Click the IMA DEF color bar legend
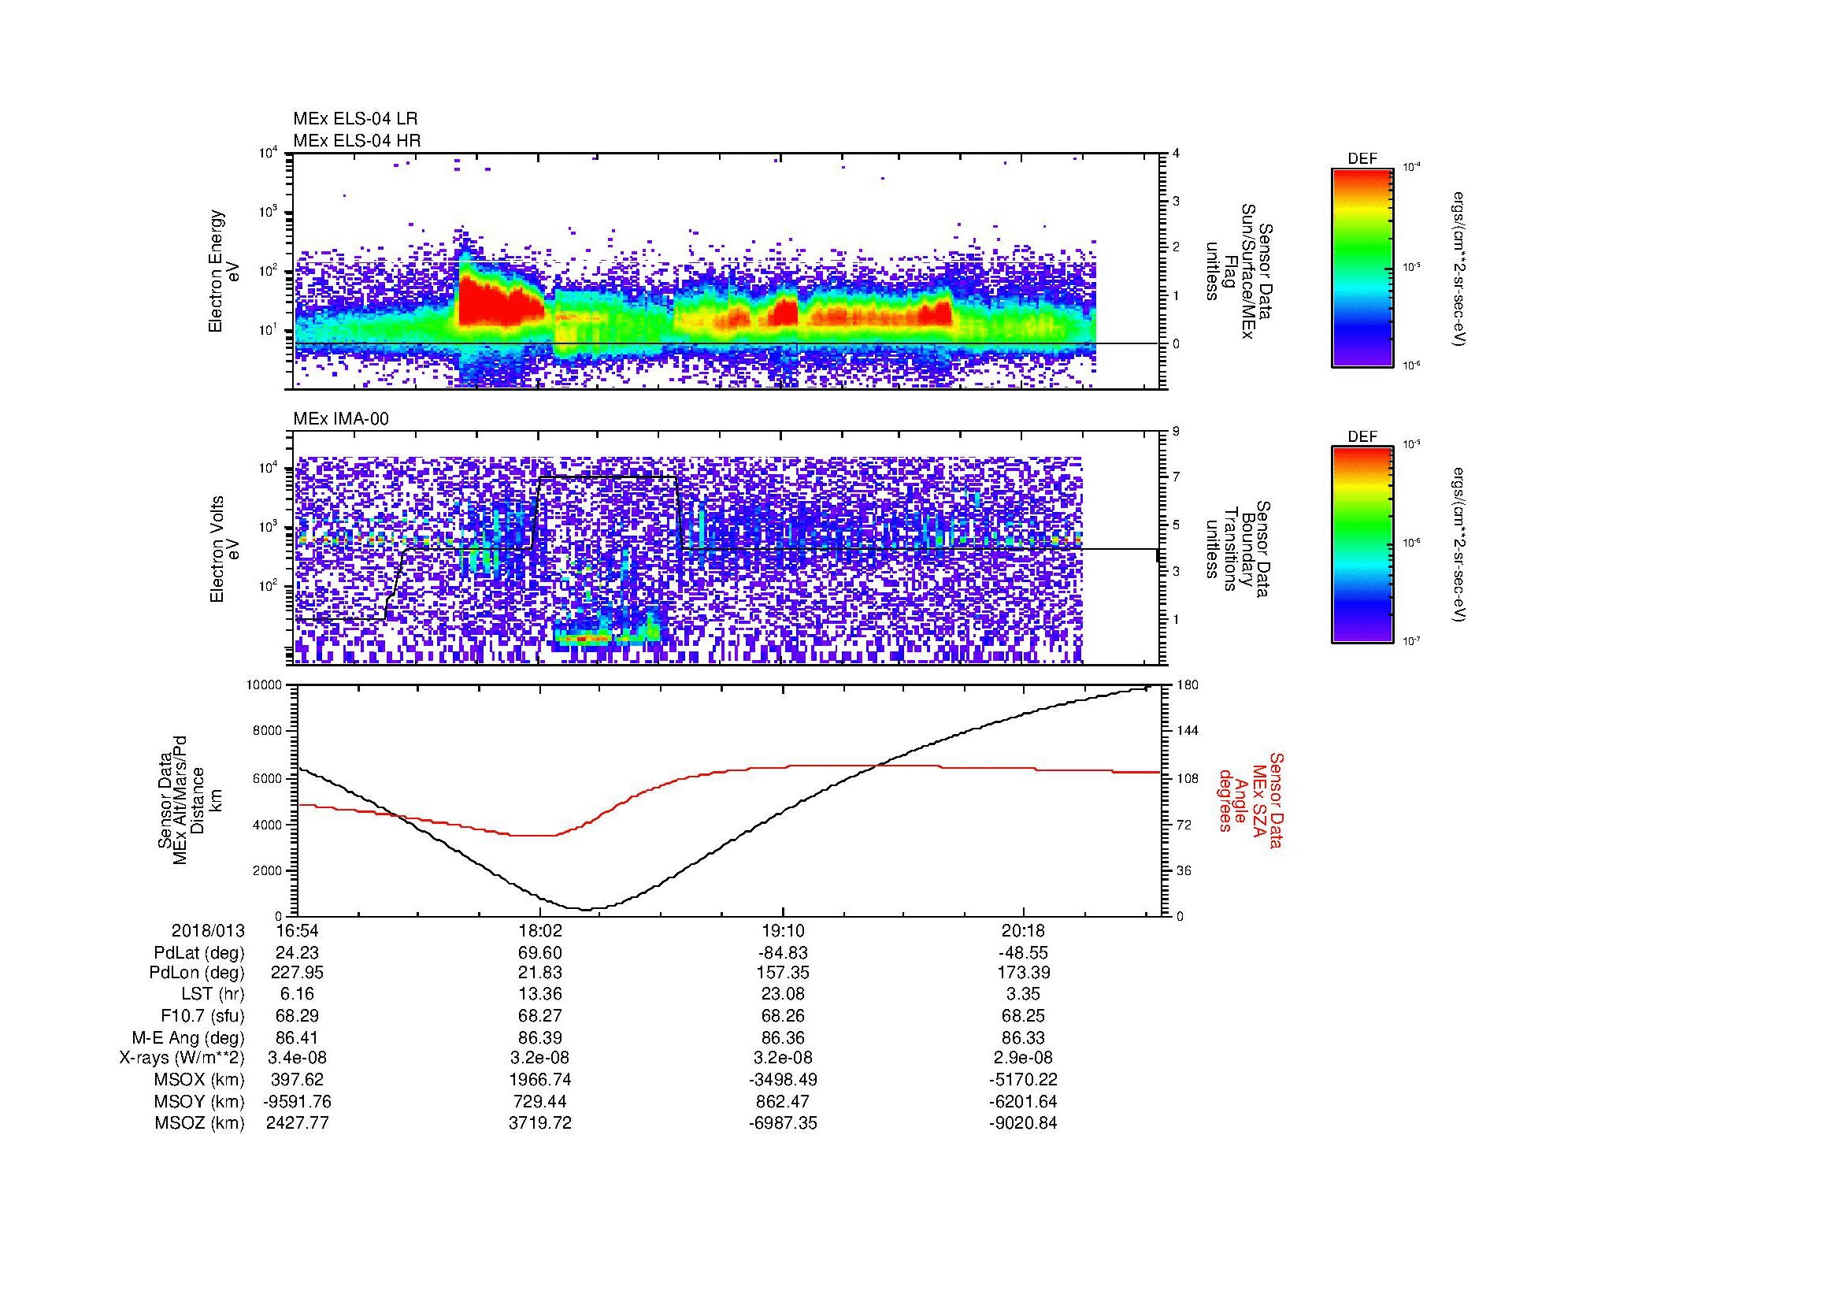 [x=1362, y=545]
